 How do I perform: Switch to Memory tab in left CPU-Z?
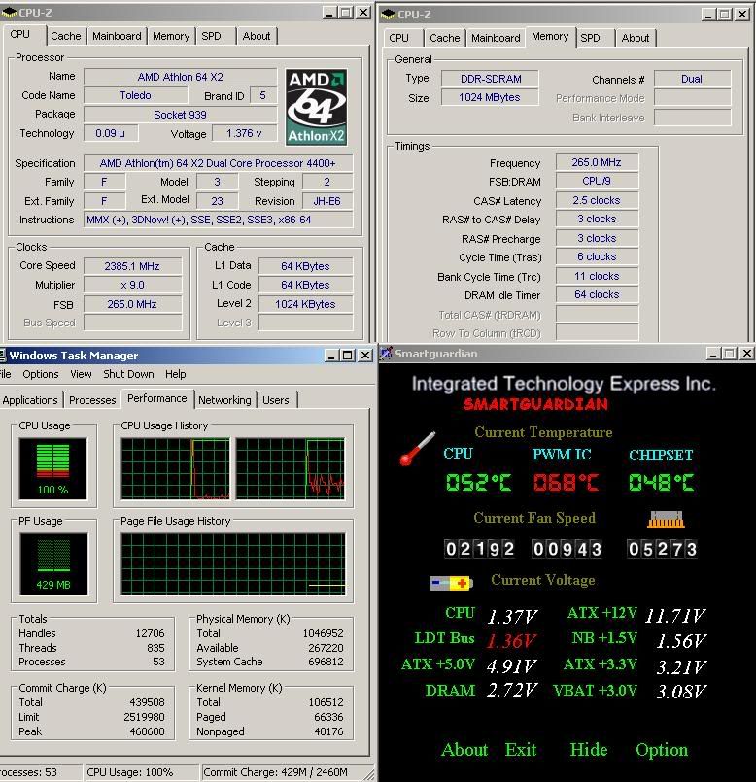(171, 36)
